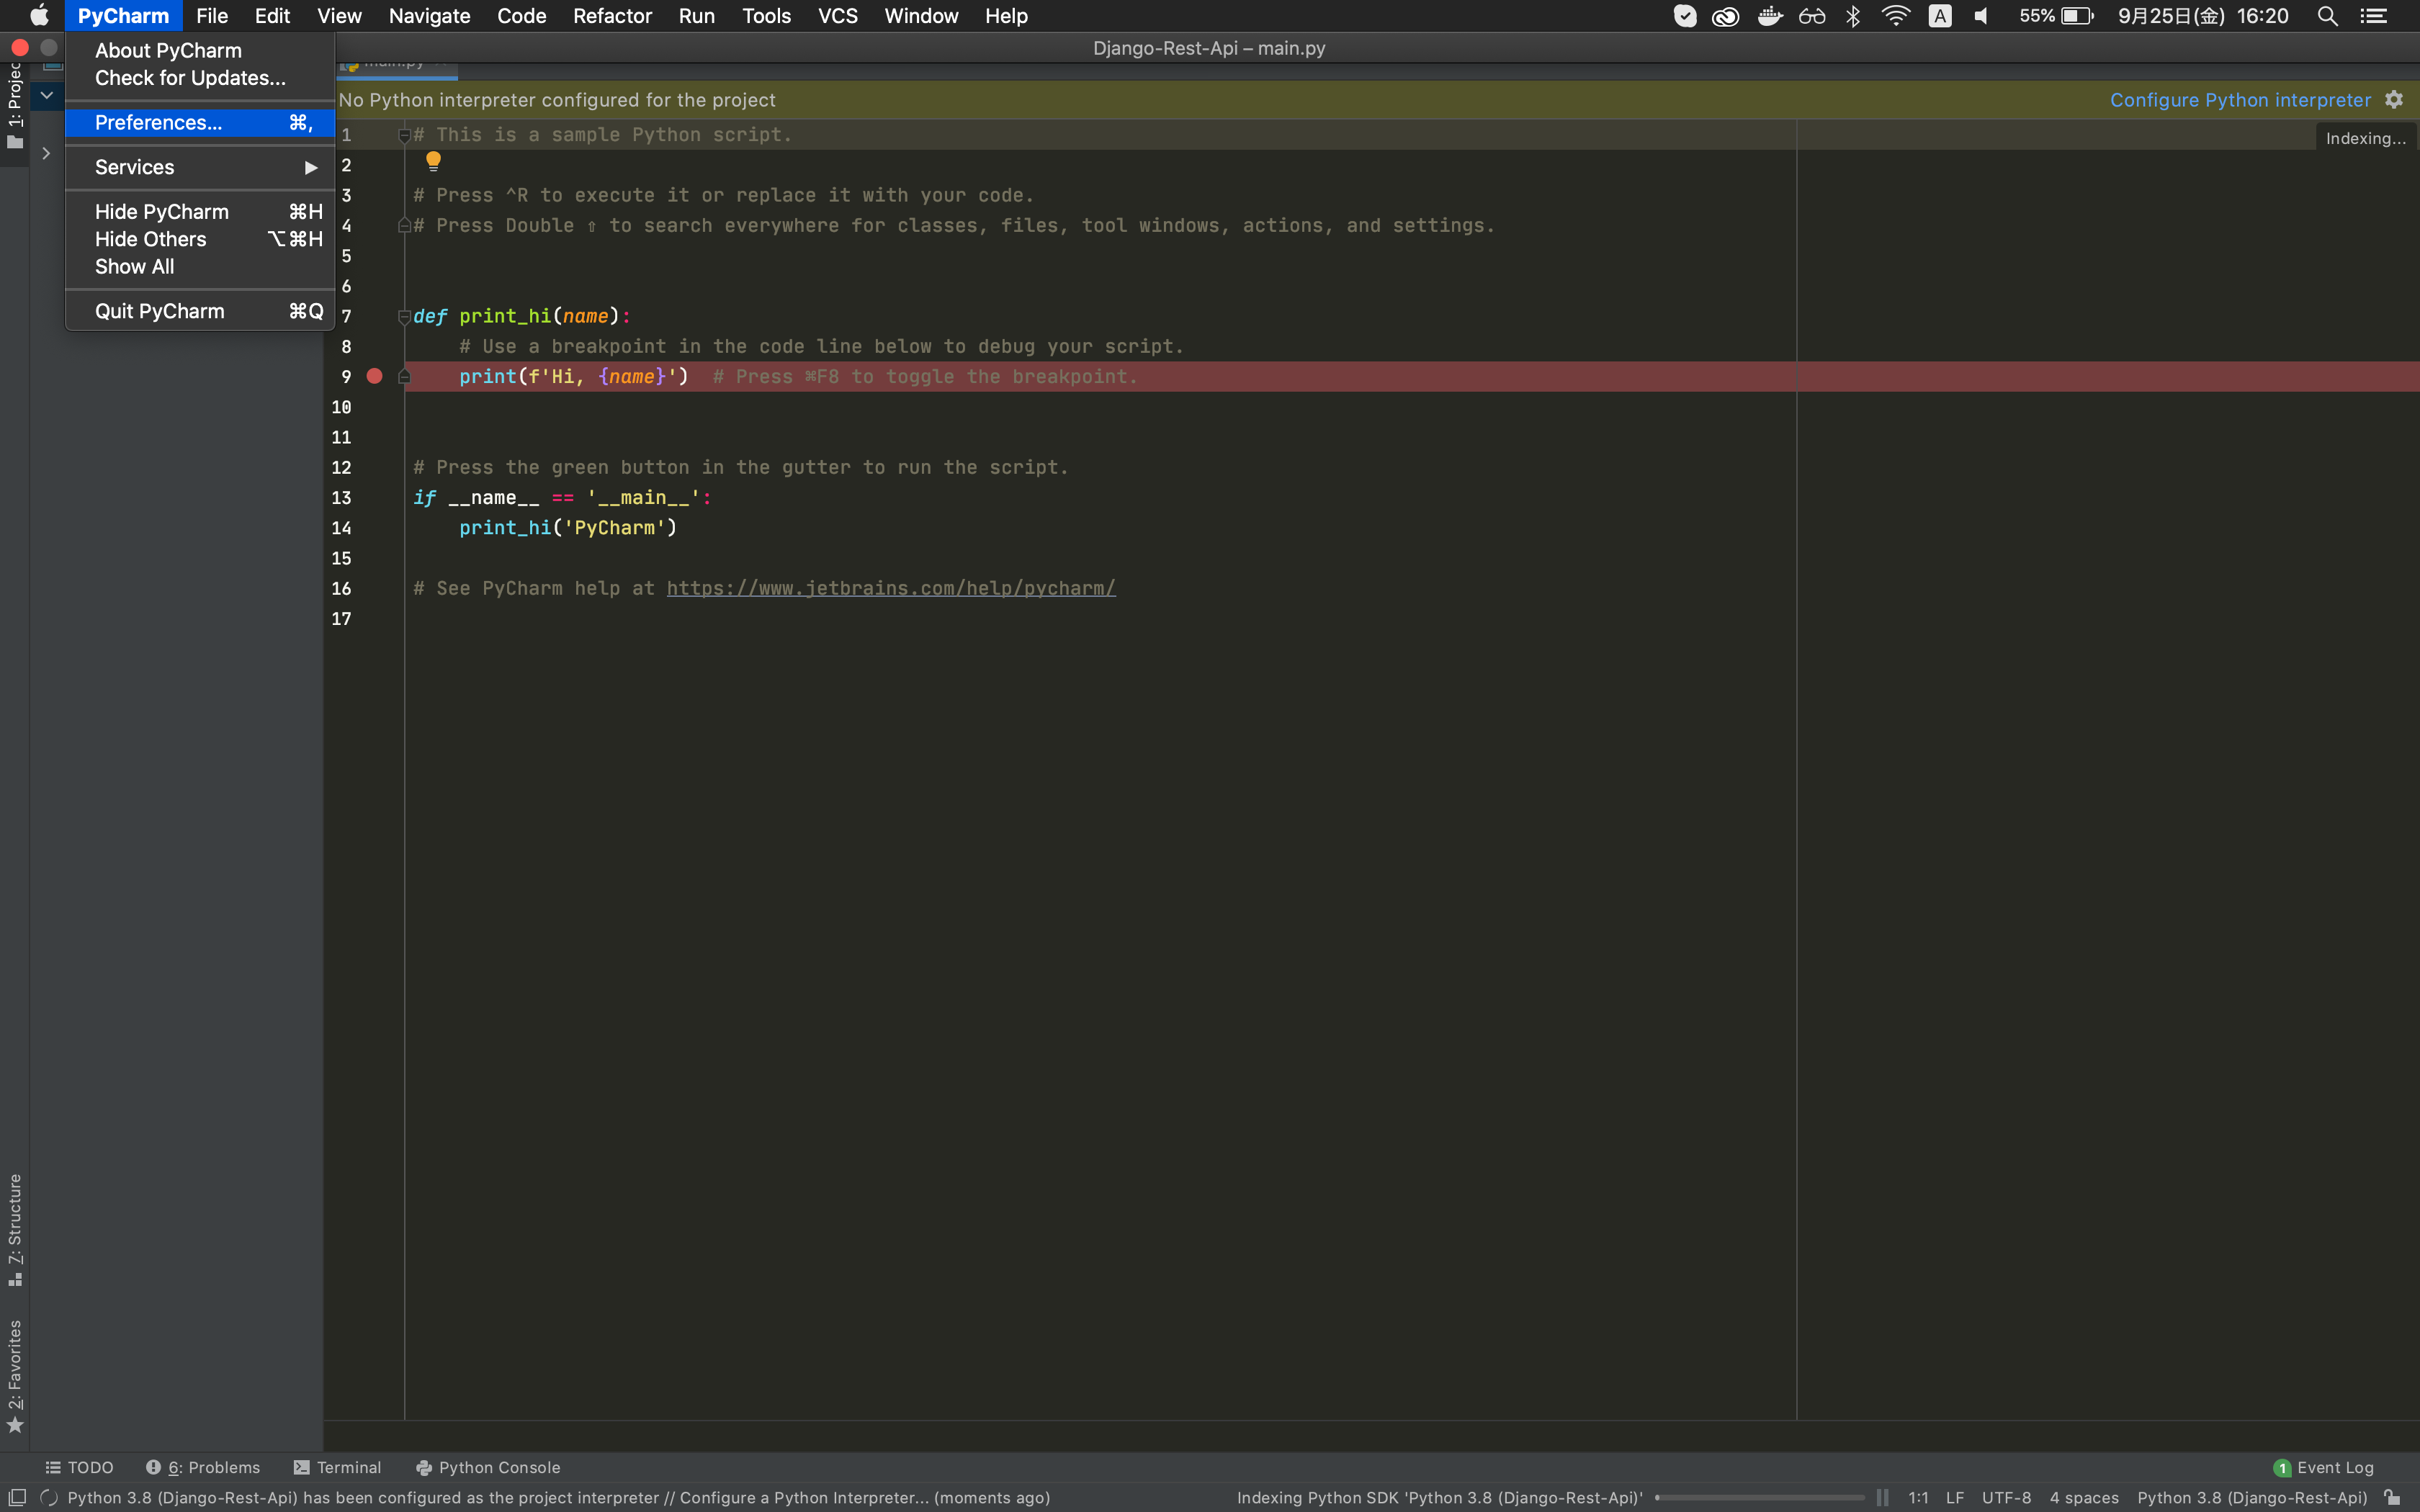The width and height of the screenshot is (2420, 1512).
Task: Click the Configure Python interpreter link
Action: pyautogui.click(x=2239, y=99)
